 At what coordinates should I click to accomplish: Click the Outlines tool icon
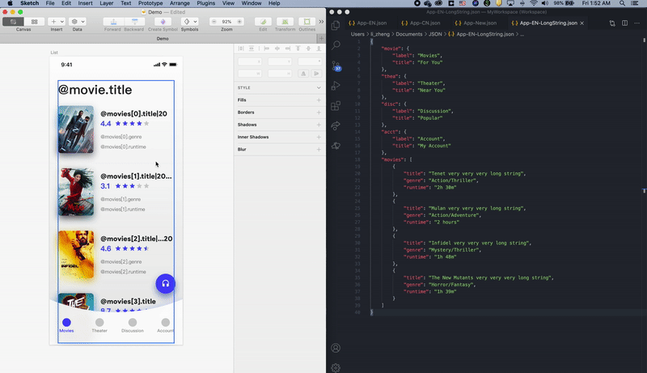(x=307, y=22)
